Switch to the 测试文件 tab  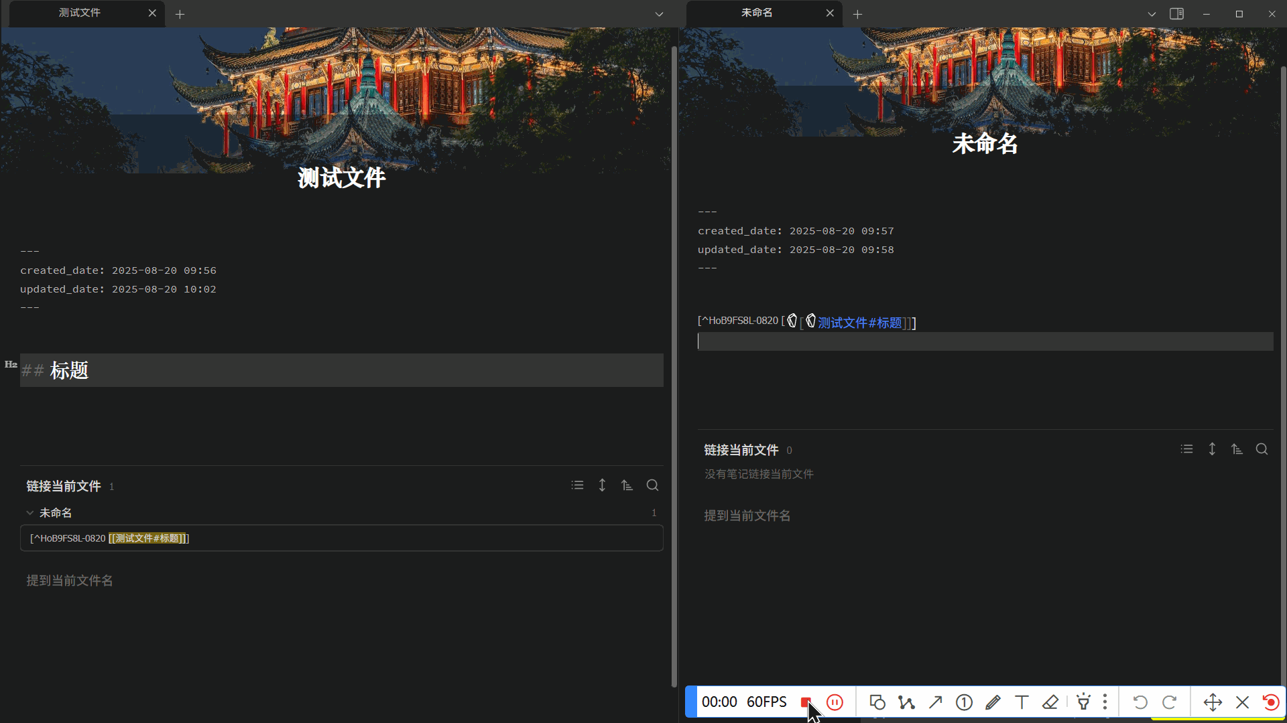79,13
